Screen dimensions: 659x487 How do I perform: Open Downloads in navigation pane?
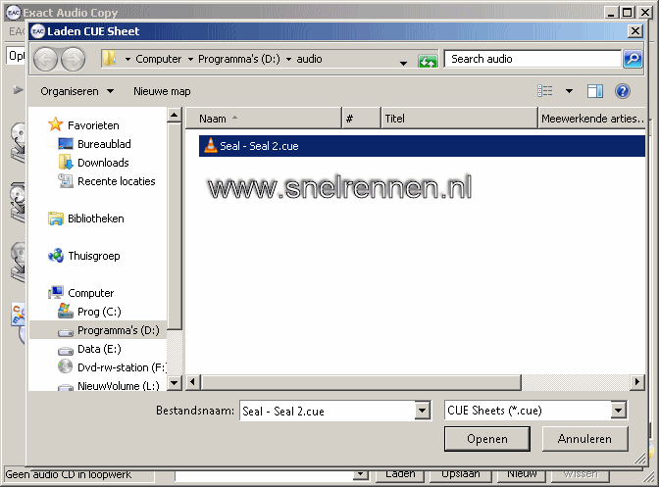(103, 163)
